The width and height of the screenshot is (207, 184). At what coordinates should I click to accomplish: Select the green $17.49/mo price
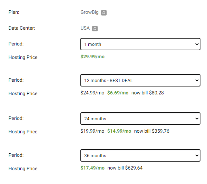(x=92, y=168)
